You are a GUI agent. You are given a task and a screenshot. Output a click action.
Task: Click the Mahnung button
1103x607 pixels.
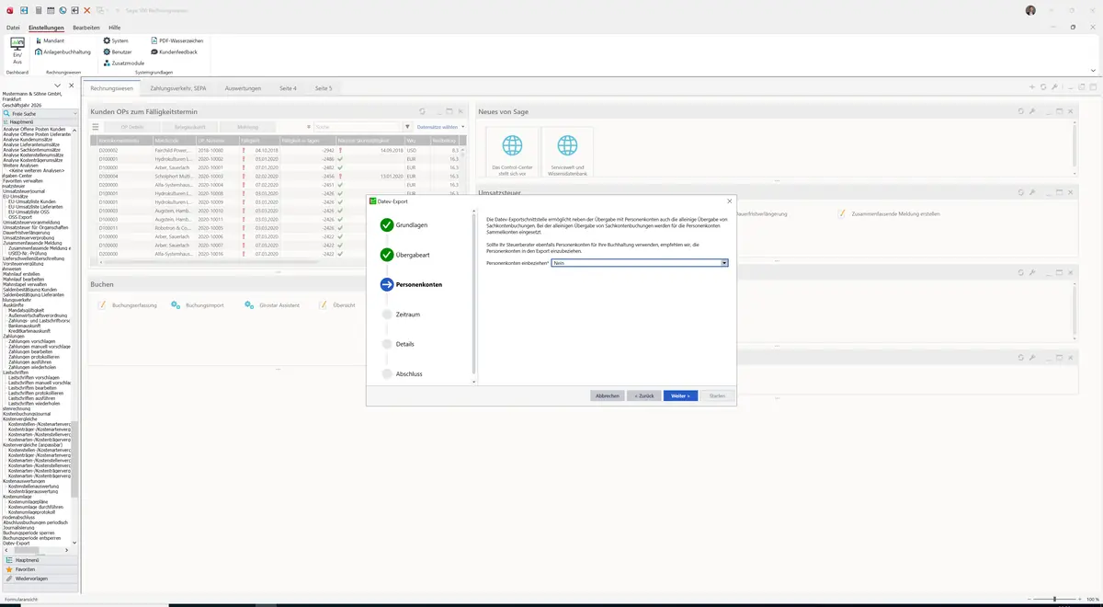[x=247, y=127]
